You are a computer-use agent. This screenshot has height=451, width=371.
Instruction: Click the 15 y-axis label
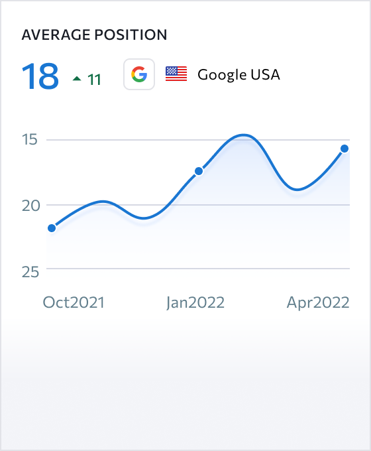[30, 139]
